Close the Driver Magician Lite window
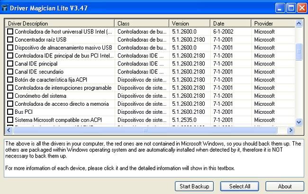 (x=302, y=8)
